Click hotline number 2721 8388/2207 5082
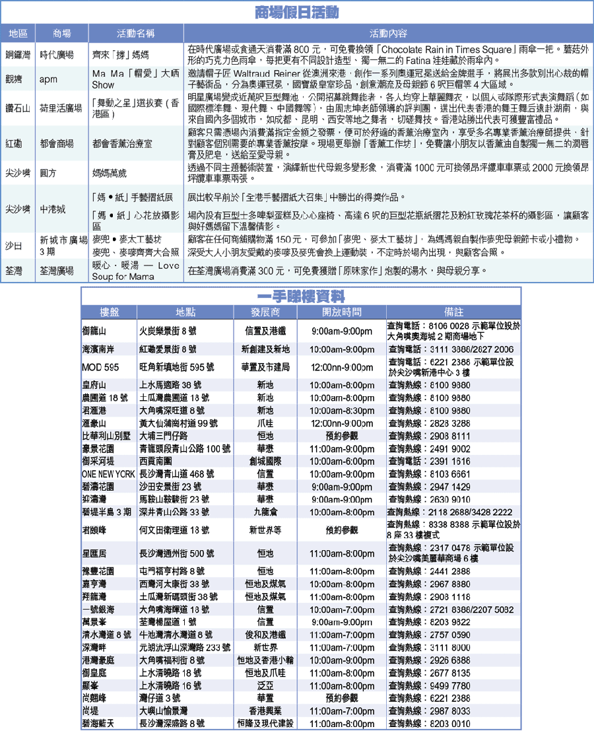Image resolution: width=594 pixels, height=733 pixels. point(471,610)
